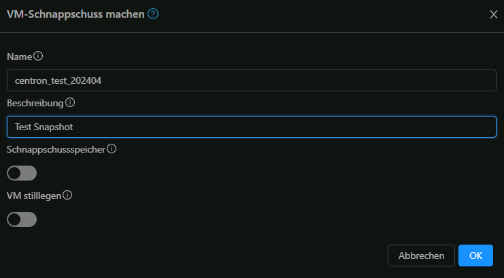The width and height of the screenshot is (504, 278).
Task: Click the Schnappschussspeicher label text
Action: (x=55, y=149)
